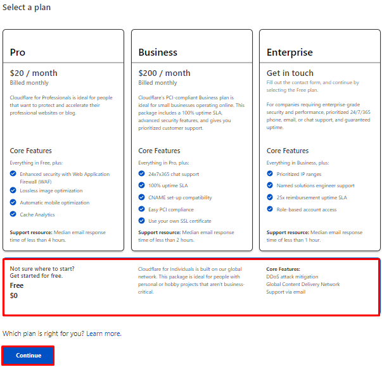Click "CNAME set-up compatibility" text
382x367 pixels.
[x=180, y=197]
